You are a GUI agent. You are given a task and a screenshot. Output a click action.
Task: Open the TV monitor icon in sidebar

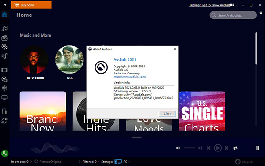coord(4,97)
